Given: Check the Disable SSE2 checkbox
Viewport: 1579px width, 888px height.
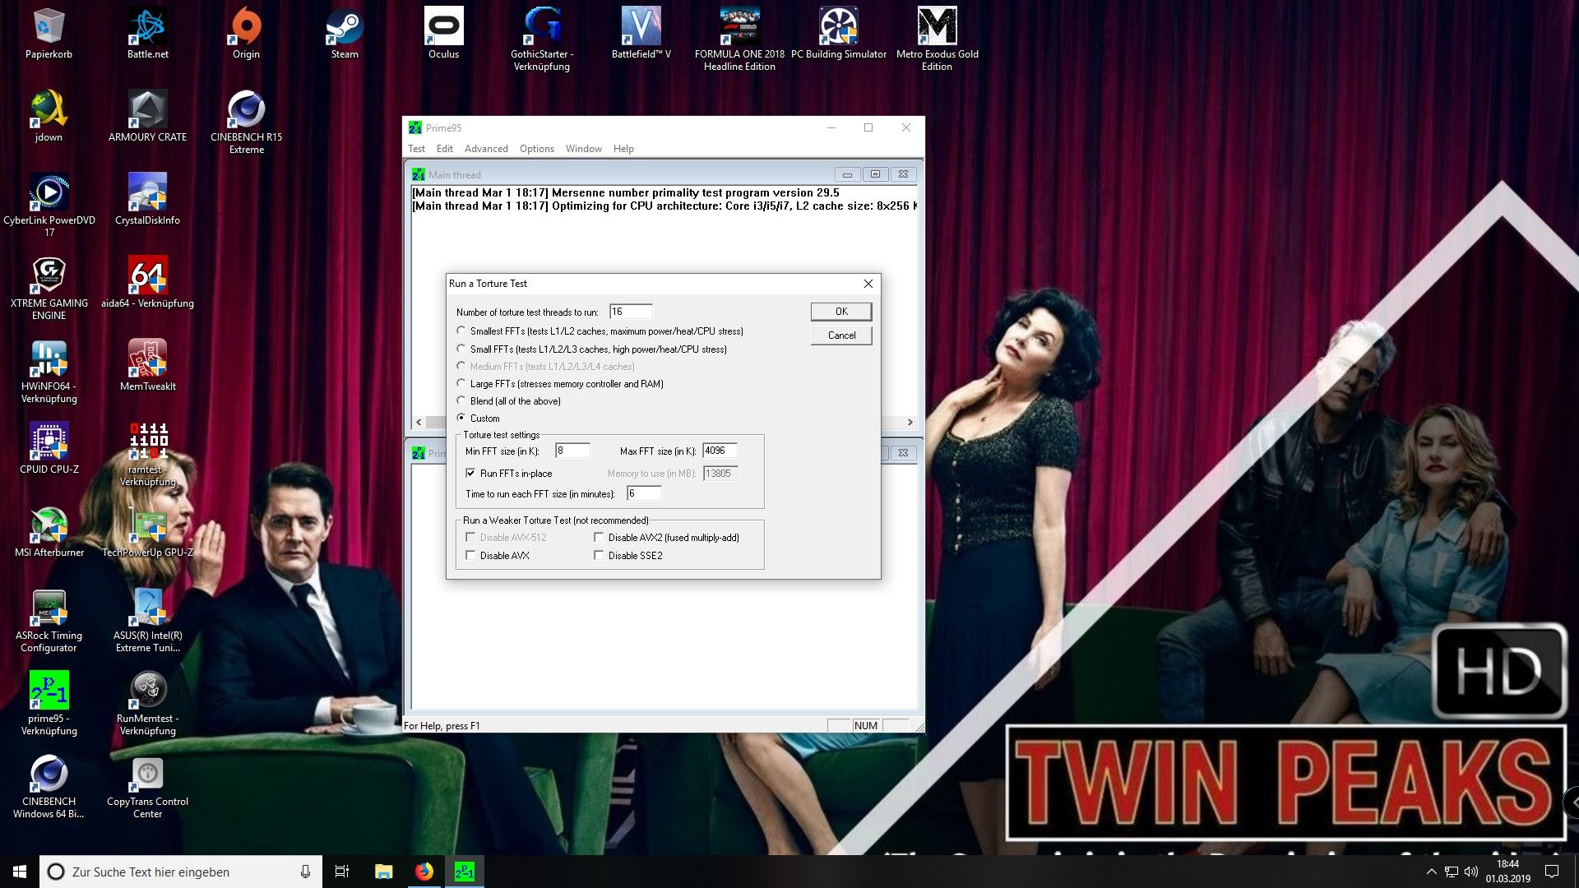Looking at the screenshot, I should click(599, 555).
